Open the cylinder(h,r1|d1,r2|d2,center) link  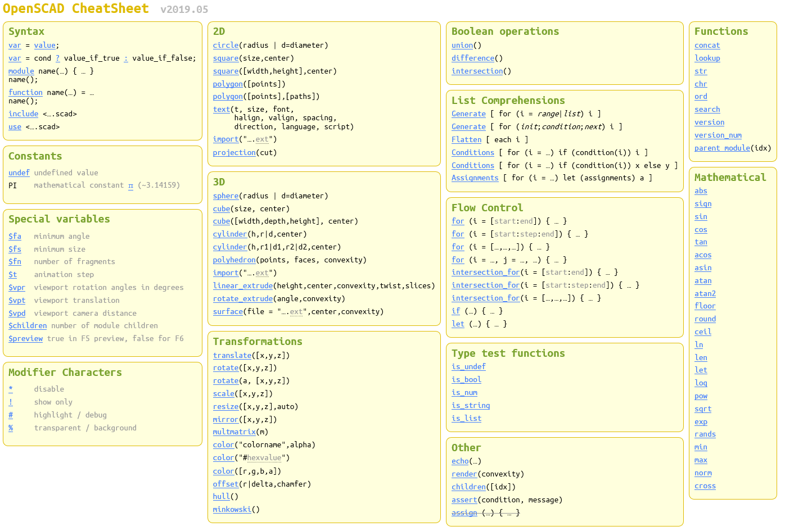(x=230, y=247)
